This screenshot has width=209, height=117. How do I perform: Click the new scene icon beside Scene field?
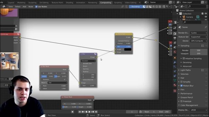tap(170, 2)
